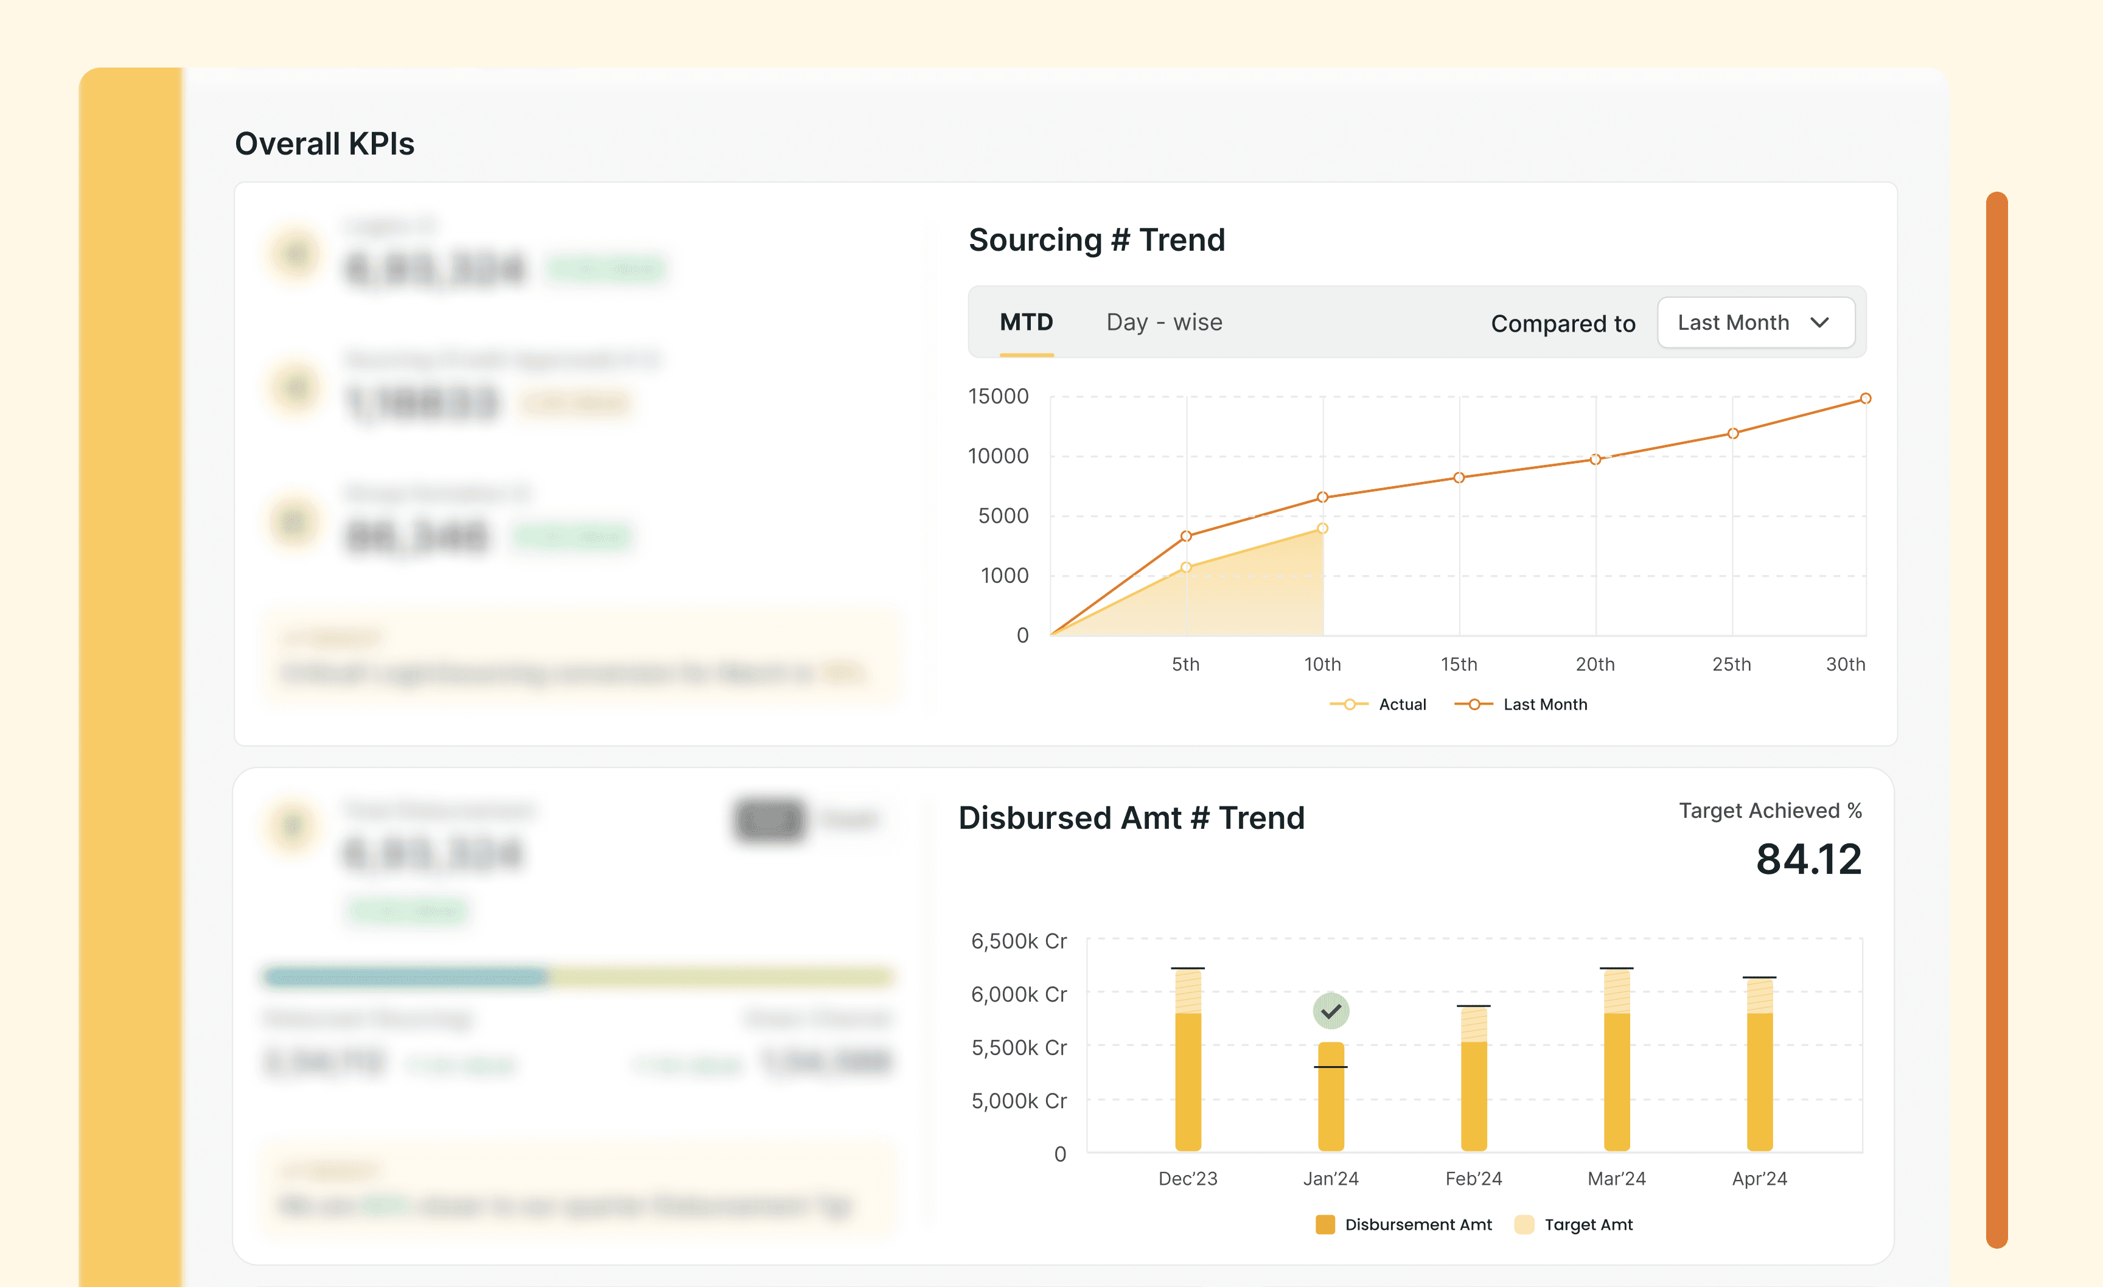Screen dimensions: 2103x1287
Task: Click the Actual legend marker icon
Action: (x=1350, y=704)
